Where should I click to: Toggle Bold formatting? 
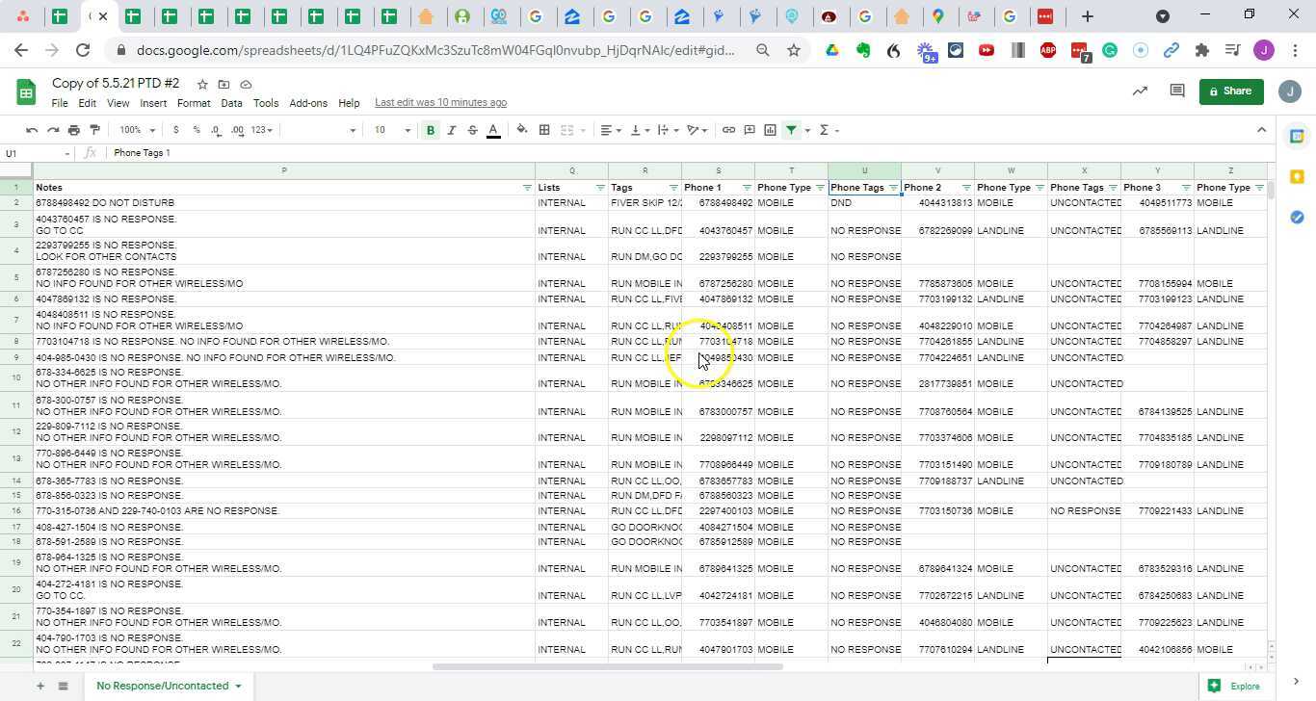pyautogui.click(x=431, y=130)
